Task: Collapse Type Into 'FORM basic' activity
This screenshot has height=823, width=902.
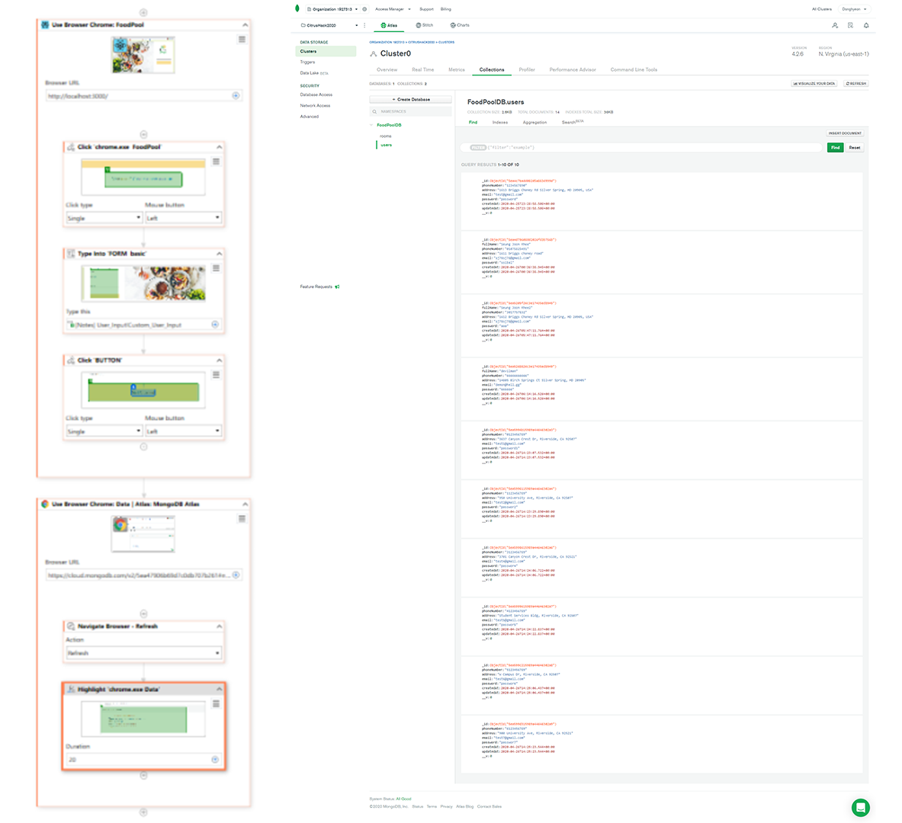Action: (219, 254)
